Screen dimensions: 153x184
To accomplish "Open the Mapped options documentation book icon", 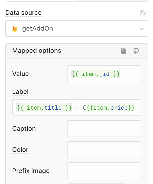I will click(x=123, y=51).
